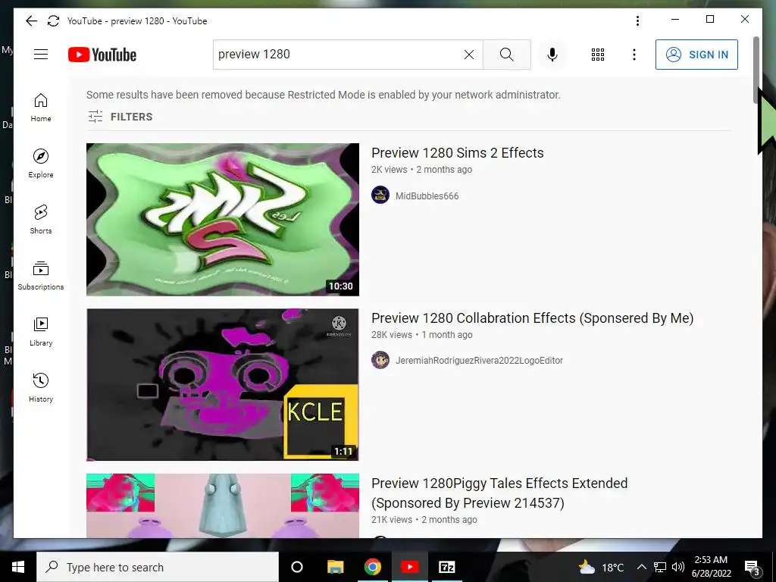This screenshot has width=776, height=582.
Task: Expand the FILTERS options
Action: 120,117
